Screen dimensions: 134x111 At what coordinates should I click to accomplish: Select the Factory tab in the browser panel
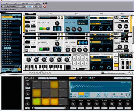click(x=7, y=17)
